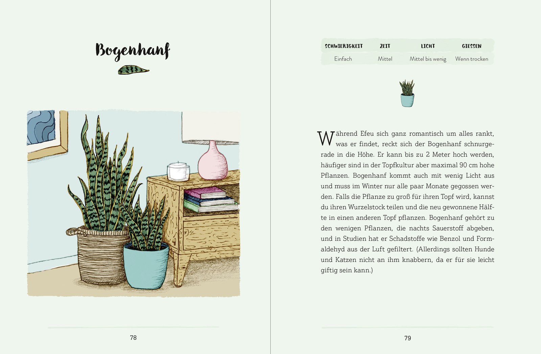Click page number 79
The width and height of the screenshot is (541, 354).
407,338
